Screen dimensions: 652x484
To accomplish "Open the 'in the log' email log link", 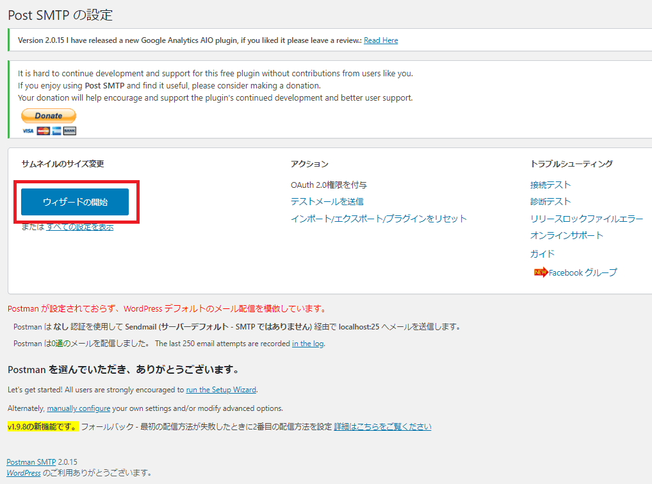I will (x=308, y=344).
